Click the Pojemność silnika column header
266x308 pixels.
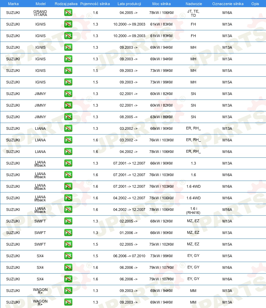pos(95,4)
